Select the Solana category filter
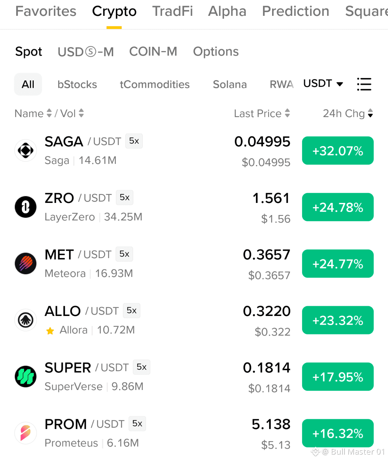 coord(230,84)
